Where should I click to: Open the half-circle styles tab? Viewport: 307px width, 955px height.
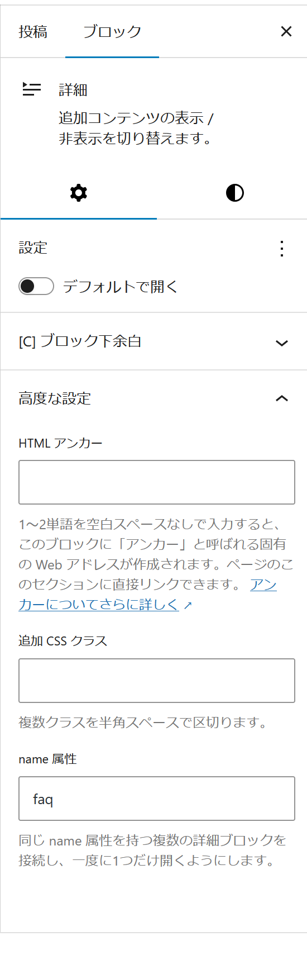(x=234, y=193)
